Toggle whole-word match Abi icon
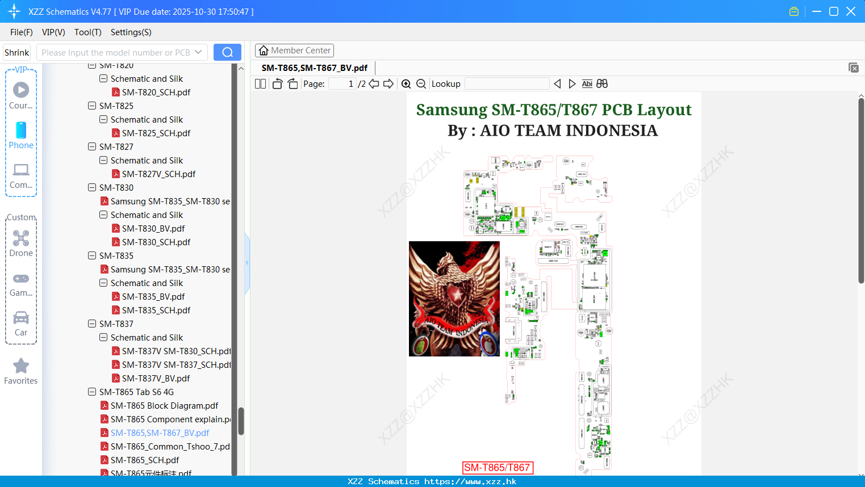This screenshot has height=487, width=865. (x=587, y=83)
